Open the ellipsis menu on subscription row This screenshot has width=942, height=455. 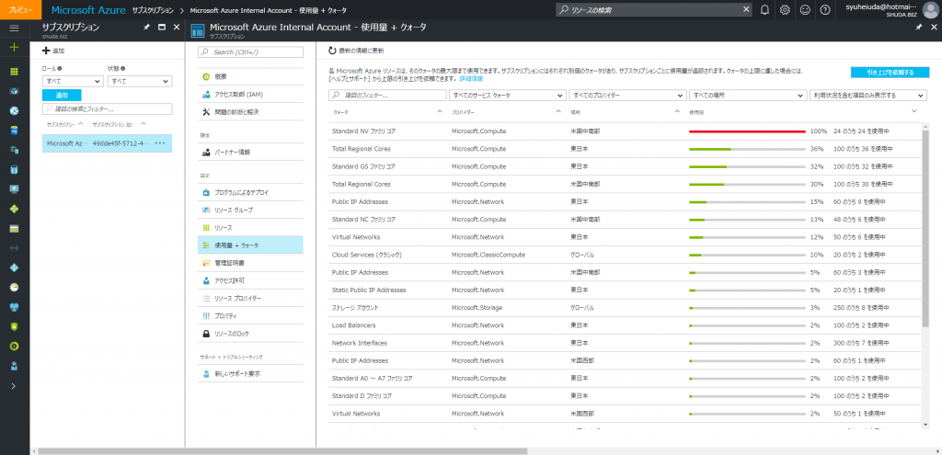(x=160, y=143)
